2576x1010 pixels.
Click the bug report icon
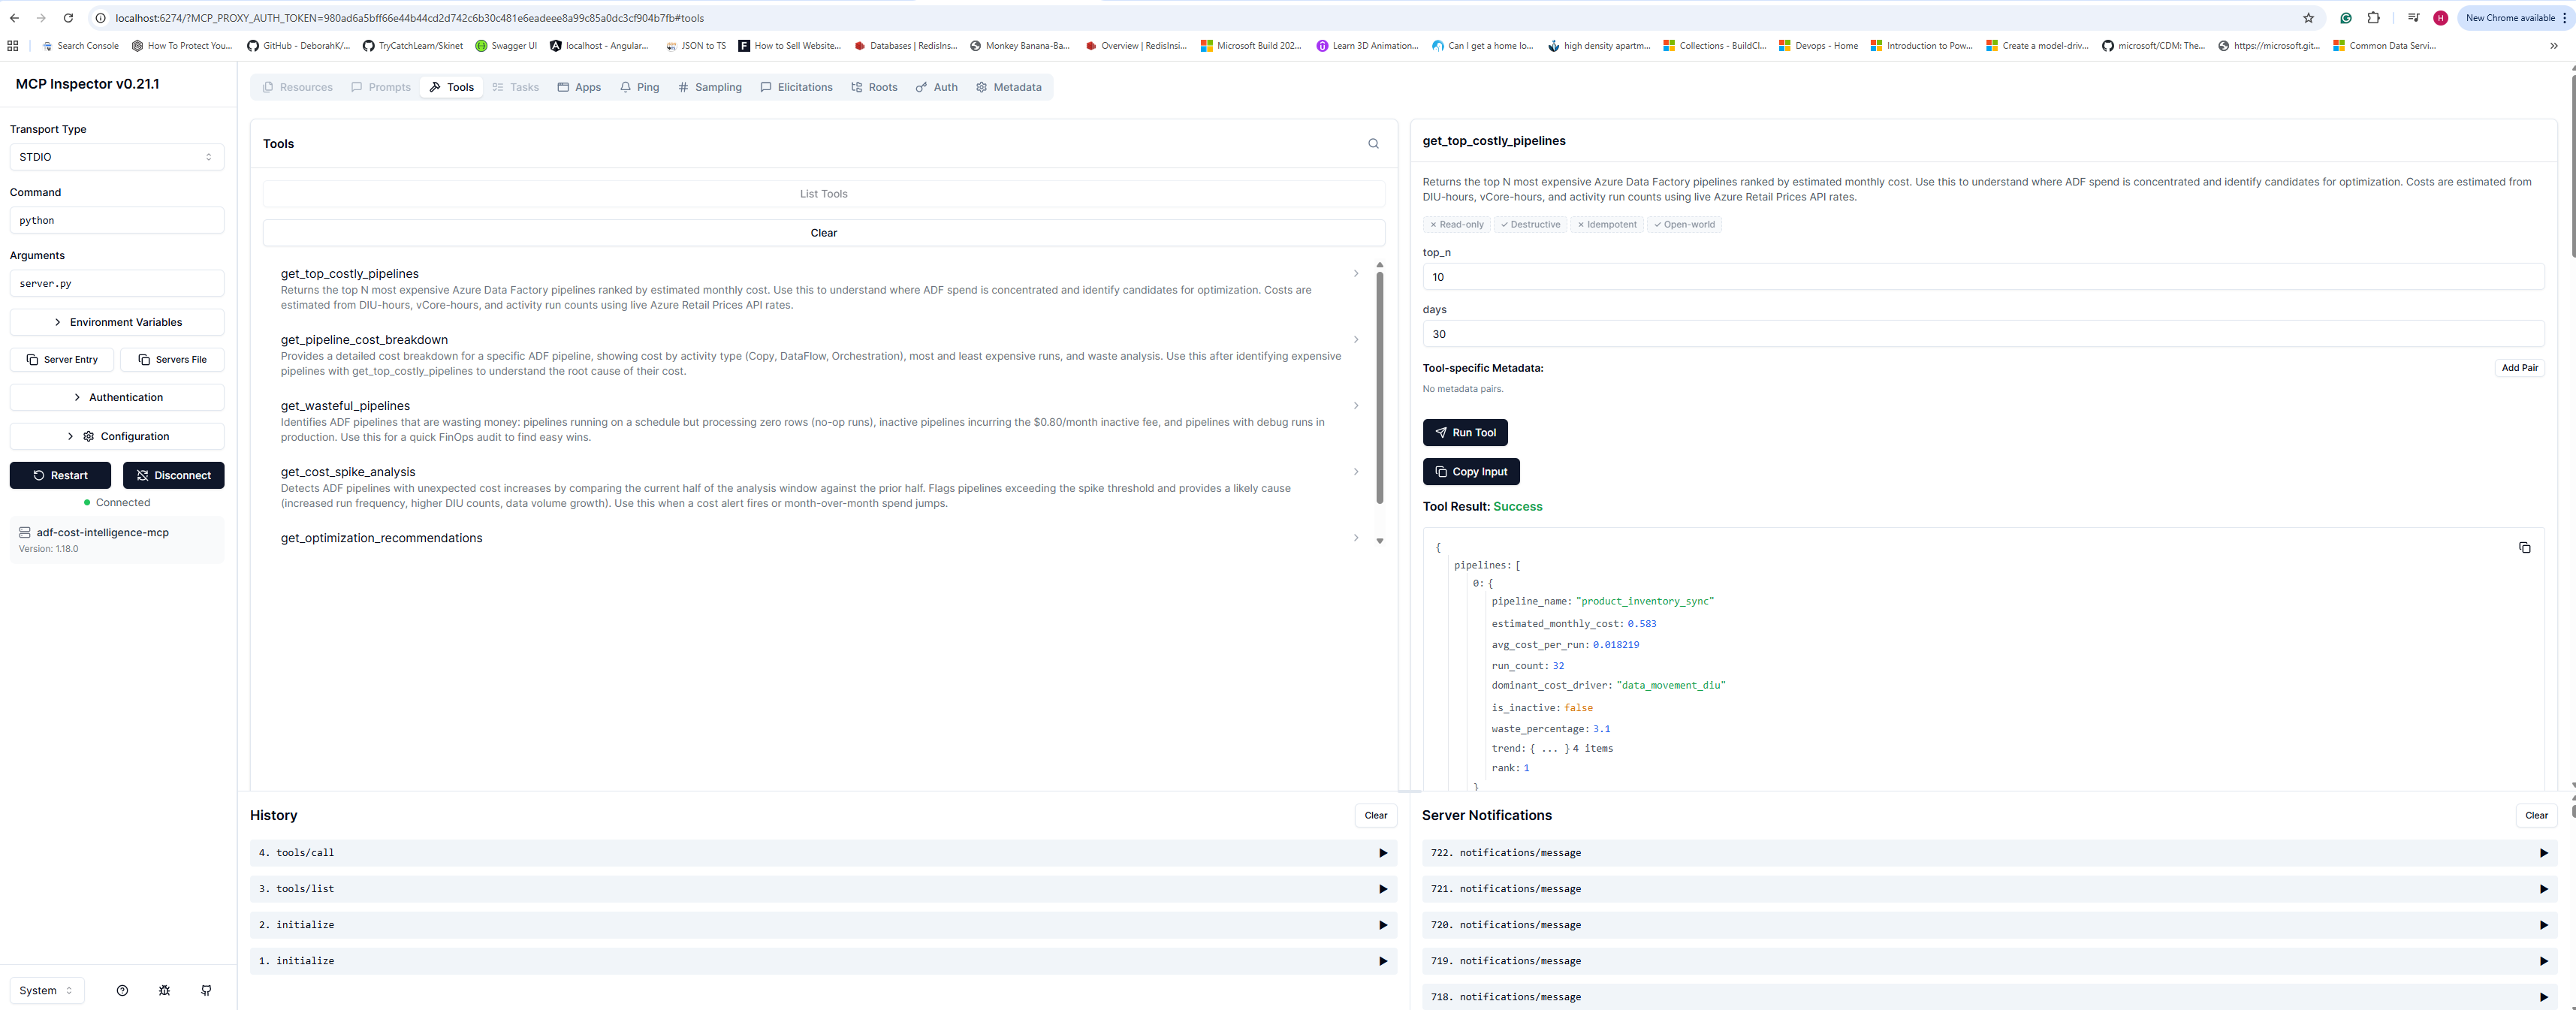tap(164, 990)
